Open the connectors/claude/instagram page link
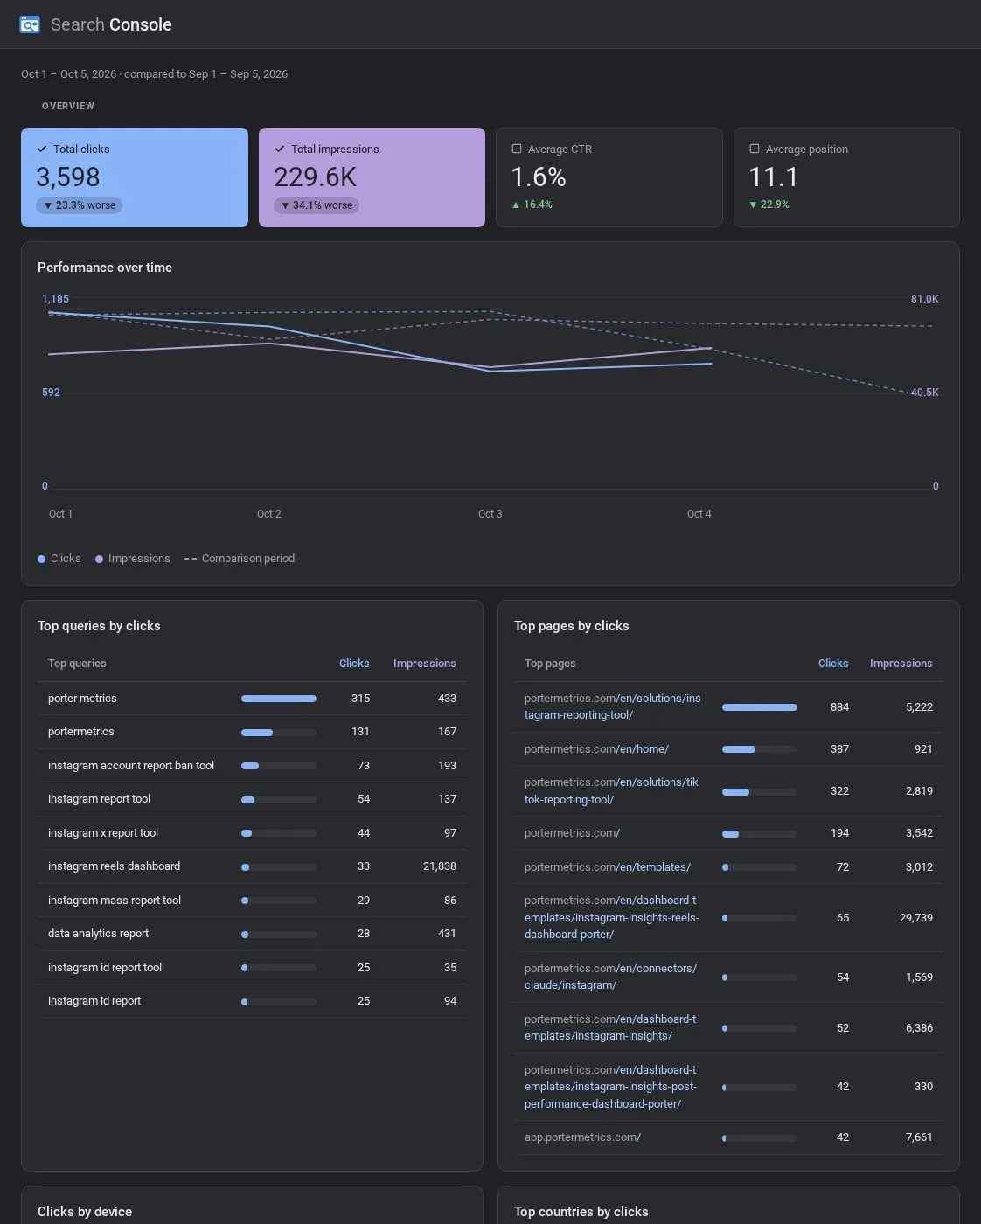 610,977
